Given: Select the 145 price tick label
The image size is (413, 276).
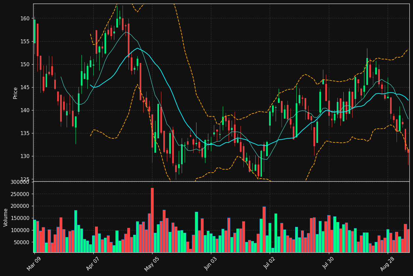Looking at the screenshot, I should (25, 87).
